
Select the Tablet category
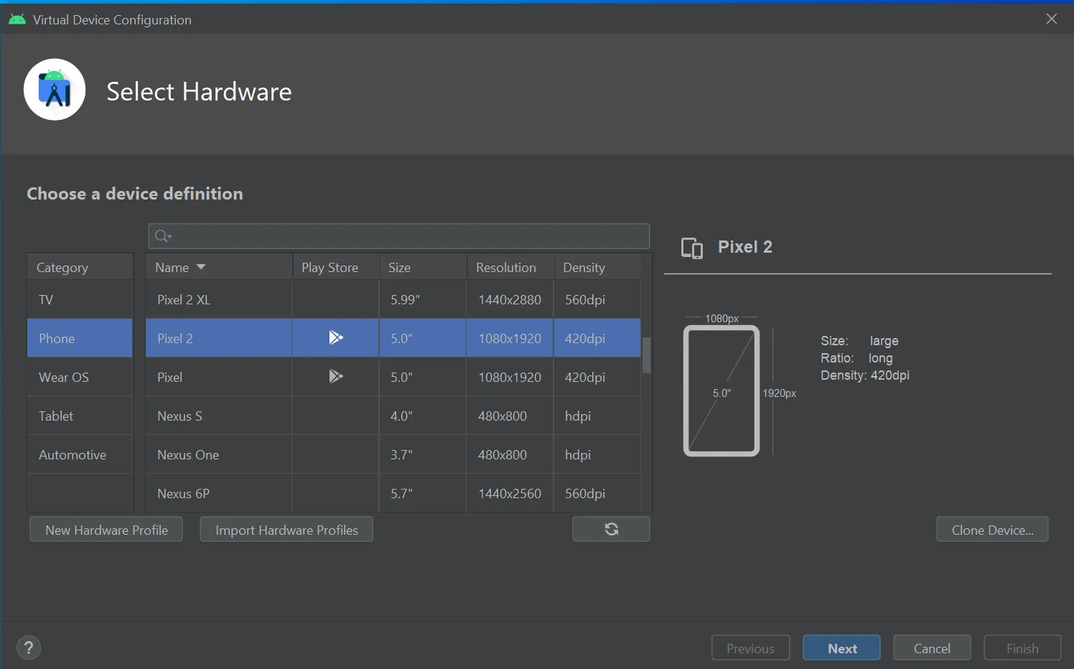(x=80, y=416)
